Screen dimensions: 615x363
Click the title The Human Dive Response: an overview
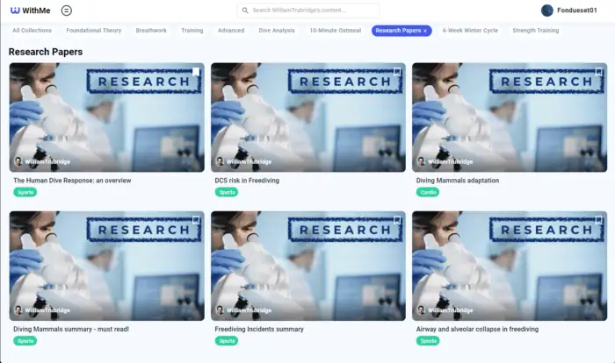pos(72,181)
